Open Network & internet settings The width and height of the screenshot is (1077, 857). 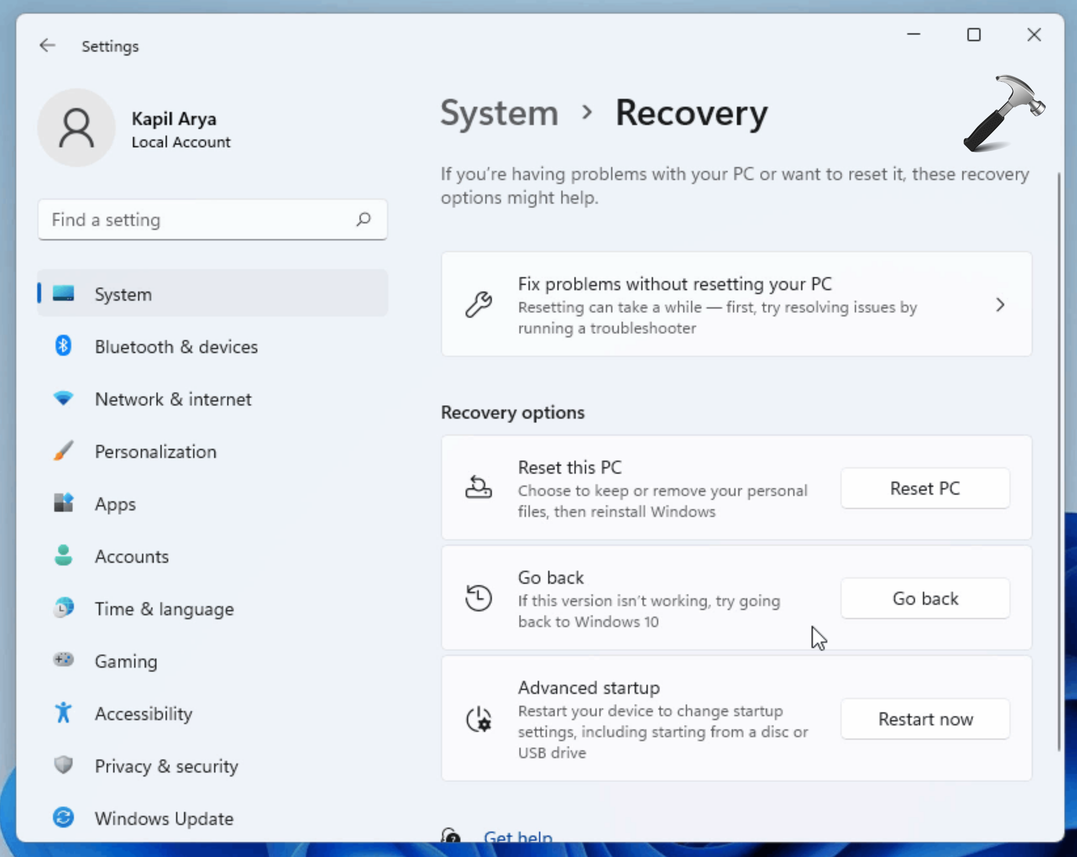point(172,399)
